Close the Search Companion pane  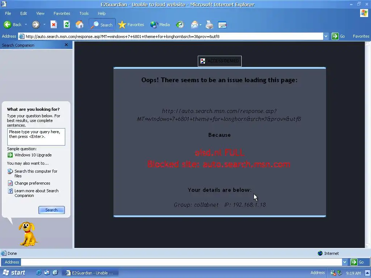pos(66,45)
